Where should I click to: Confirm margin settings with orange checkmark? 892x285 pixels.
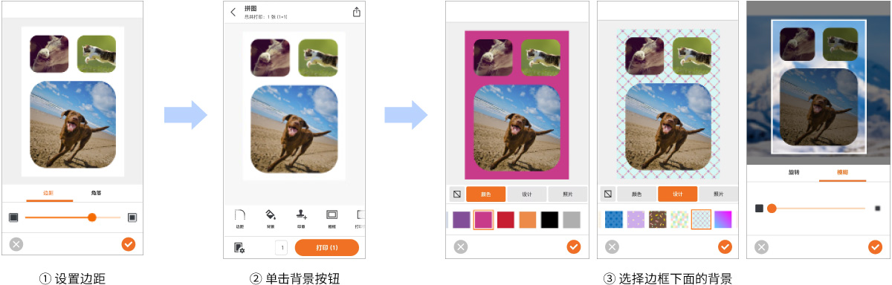pyautogui.click(x=128, y=243)
